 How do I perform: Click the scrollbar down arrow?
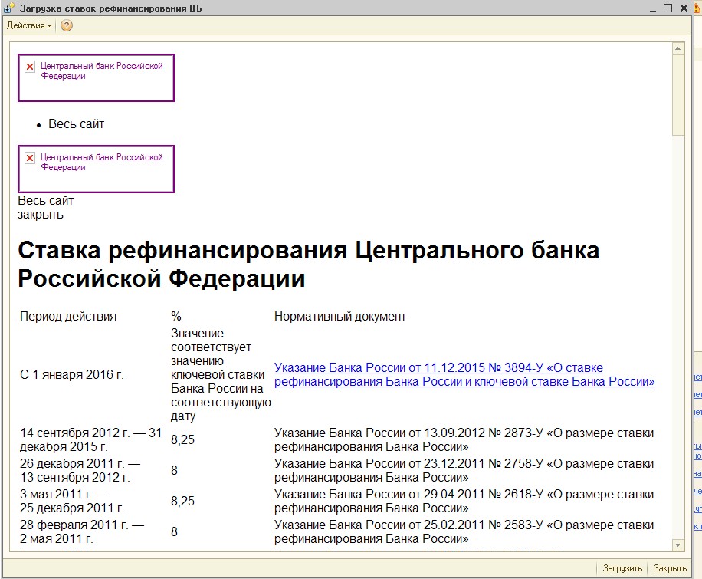(677, 545)
